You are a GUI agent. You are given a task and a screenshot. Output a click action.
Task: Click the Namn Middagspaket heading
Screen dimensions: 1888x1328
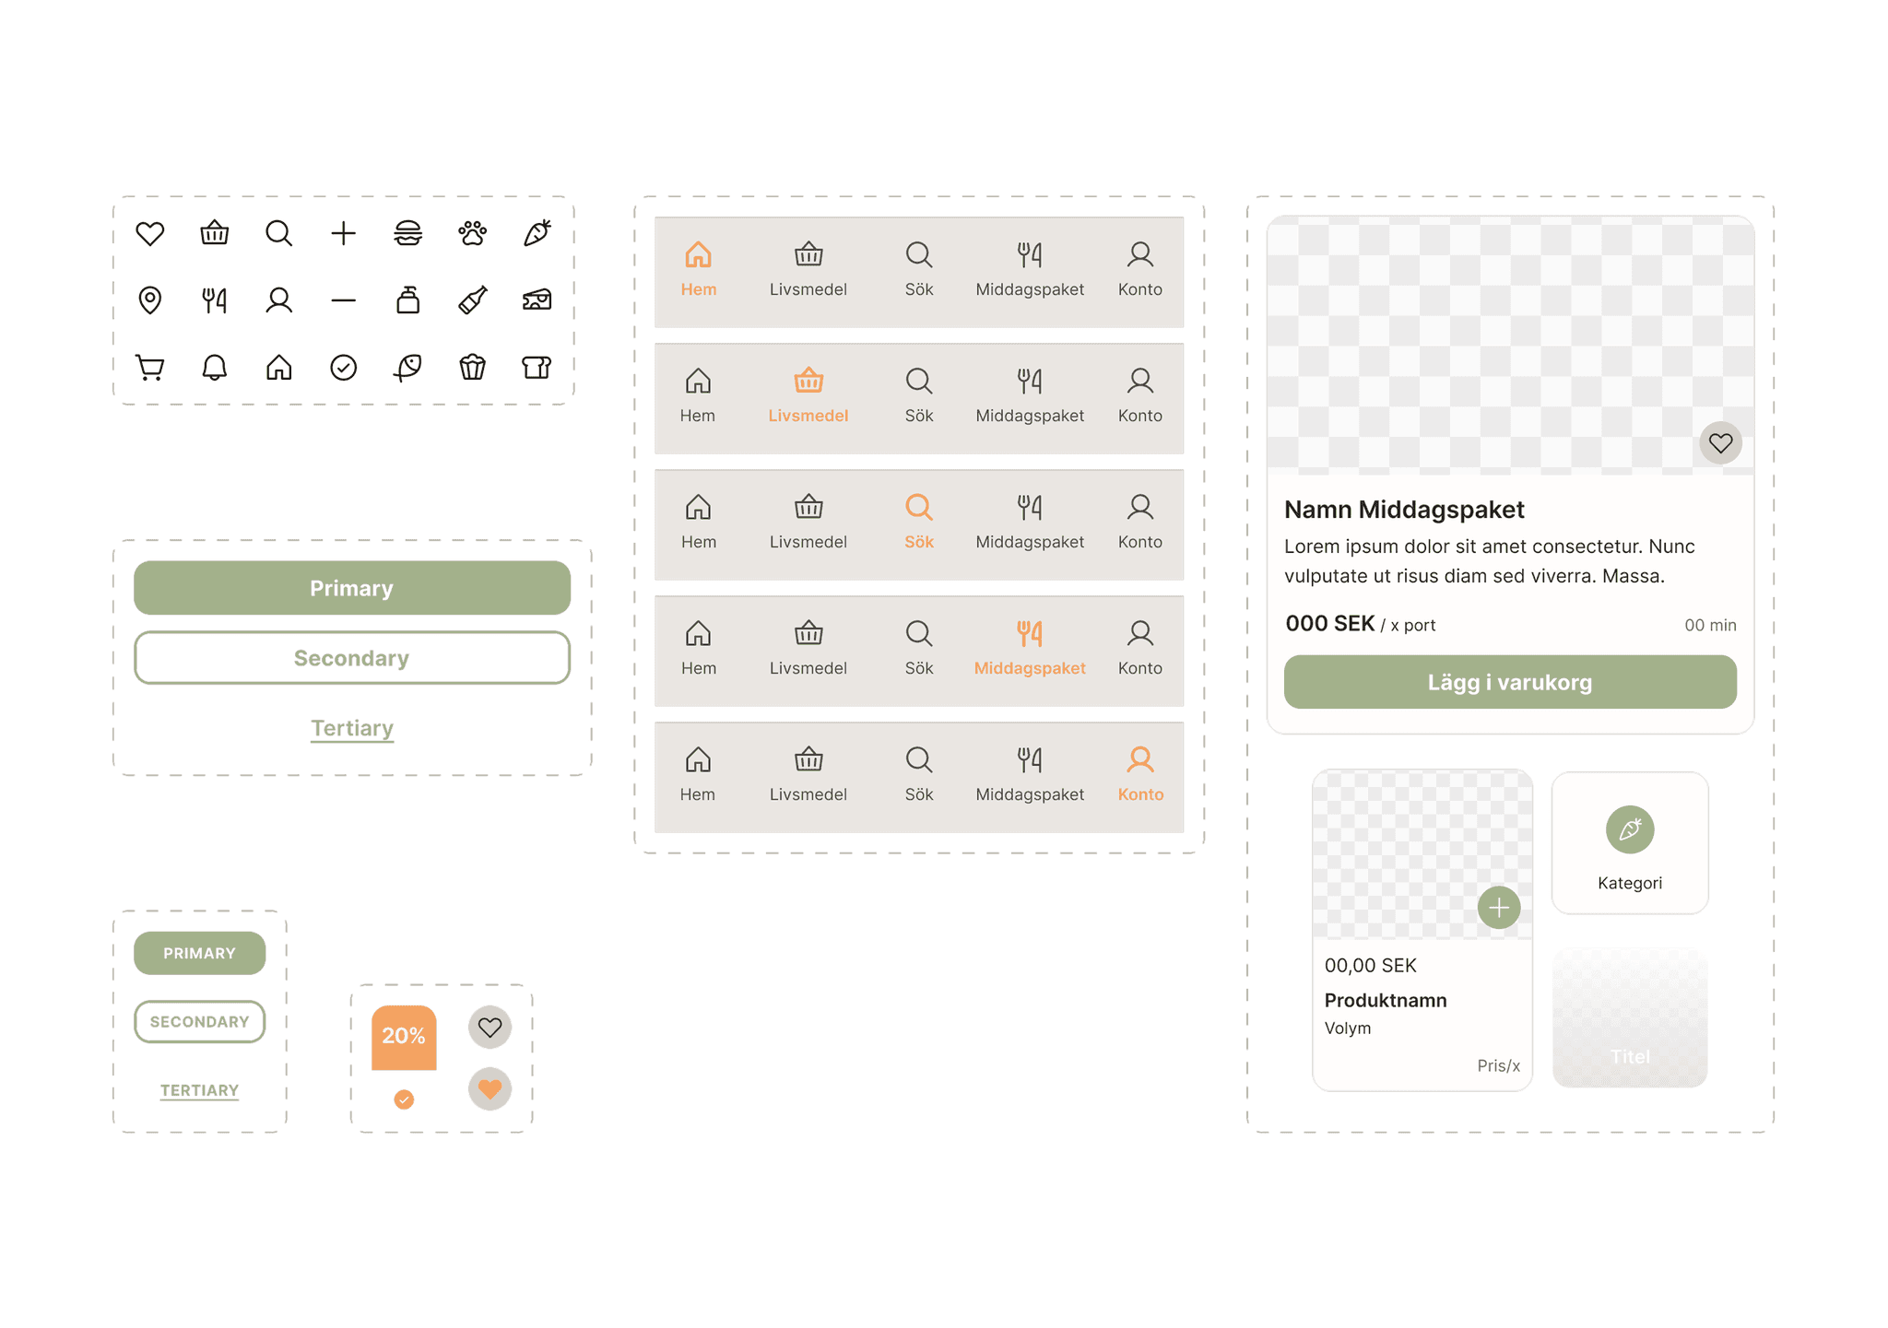tap(1404, 510)
